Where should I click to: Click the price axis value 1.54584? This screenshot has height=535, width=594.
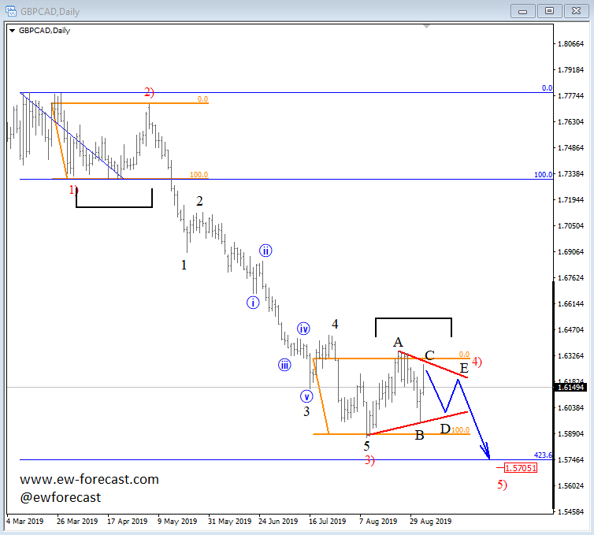[x=571, y=511]
